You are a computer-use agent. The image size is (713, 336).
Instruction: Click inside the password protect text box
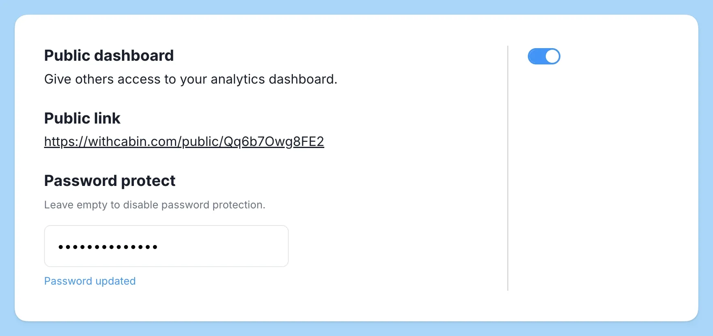coord(166,246)
